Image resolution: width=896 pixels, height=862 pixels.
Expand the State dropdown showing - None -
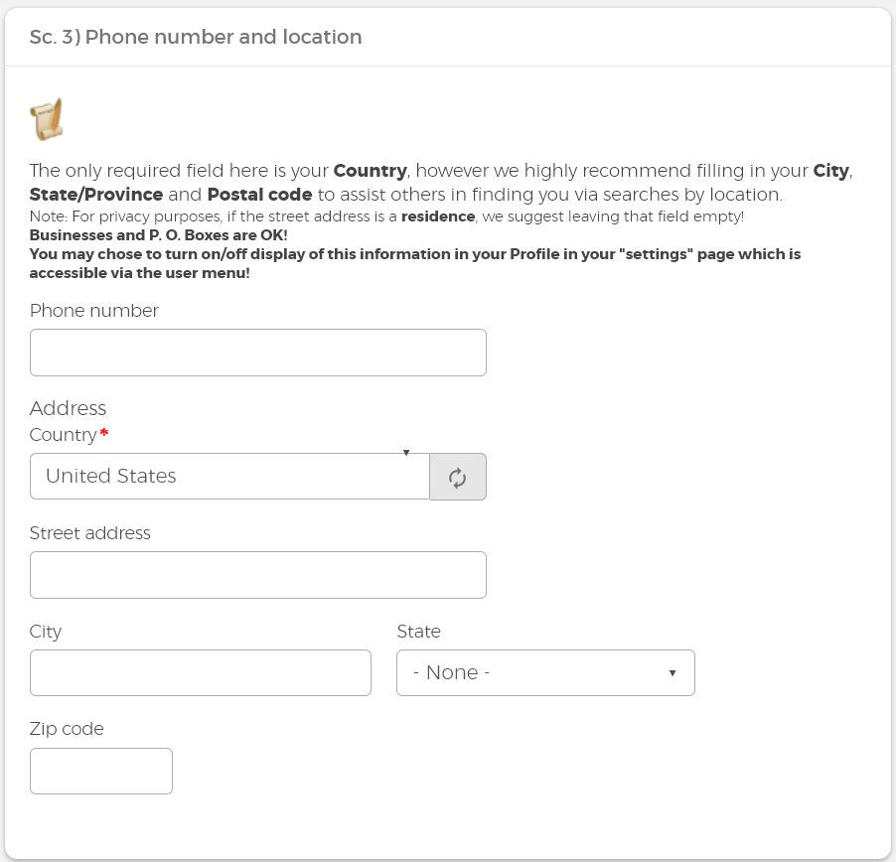click(x=544, y=673)
